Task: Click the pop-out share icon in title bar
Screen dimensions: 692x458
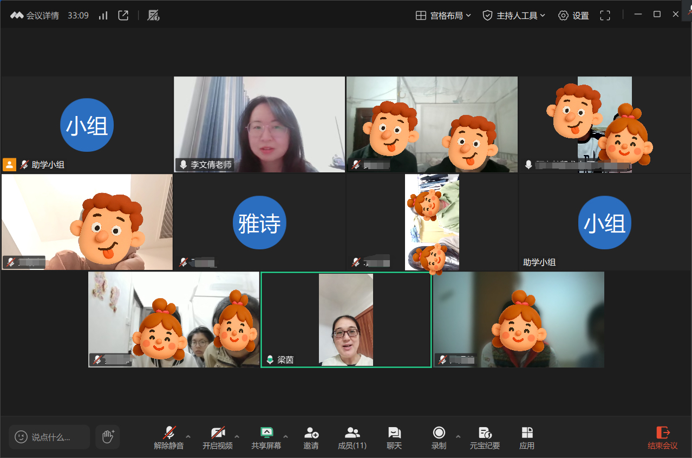Action: pos(123,16)
